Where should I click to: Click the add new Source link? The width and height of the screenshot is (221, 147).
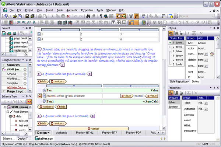17,87
